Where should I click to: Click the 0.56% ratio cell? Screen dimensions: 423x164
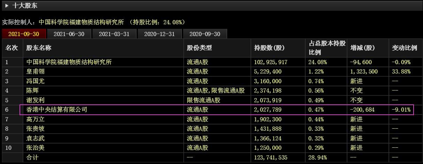tap(316, 91)
